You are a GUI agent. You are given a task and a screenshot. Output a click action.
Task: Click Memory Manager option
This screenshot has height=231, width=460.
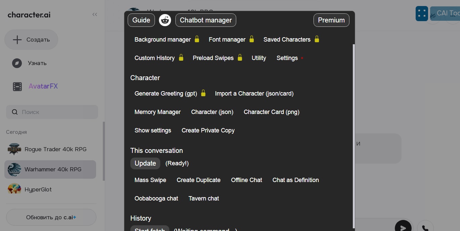158,112
